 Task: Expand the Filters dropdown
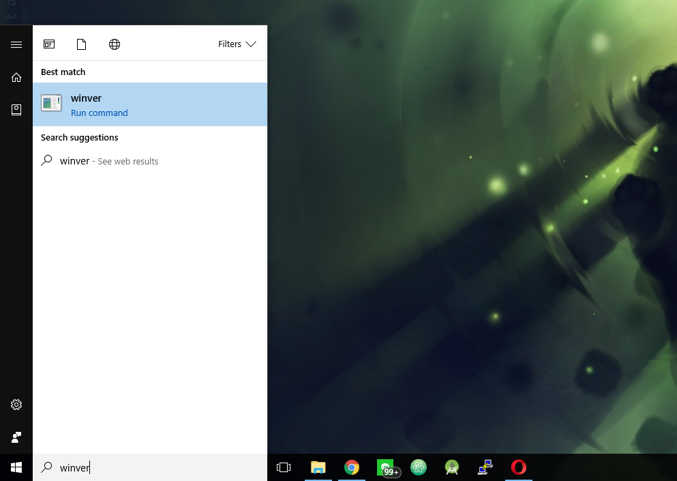pyautogui.click(x=237, y=44)
